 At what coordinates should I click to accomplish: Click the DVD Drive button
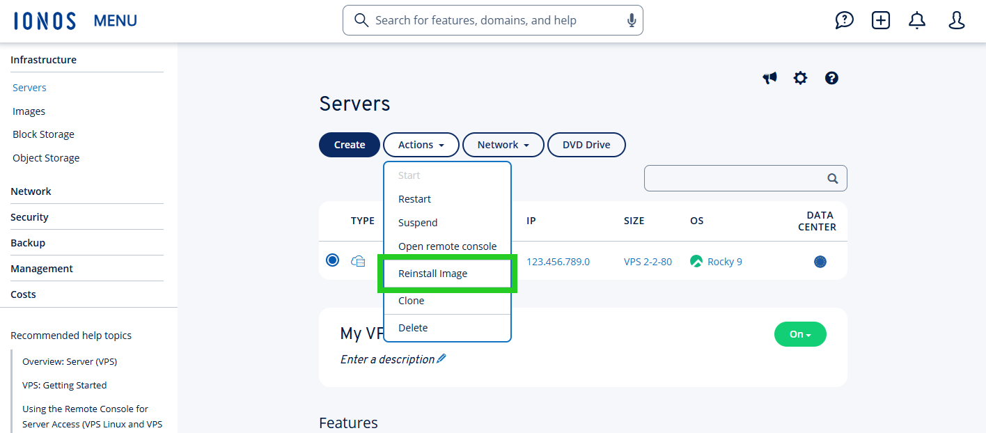pos(586,145)
